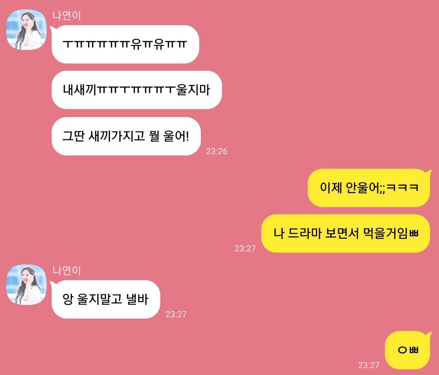The image size is (439, 375).
Task: Click the ㅋㅋㅋ text in the yellow bubble
Action: tap(402, 187)
